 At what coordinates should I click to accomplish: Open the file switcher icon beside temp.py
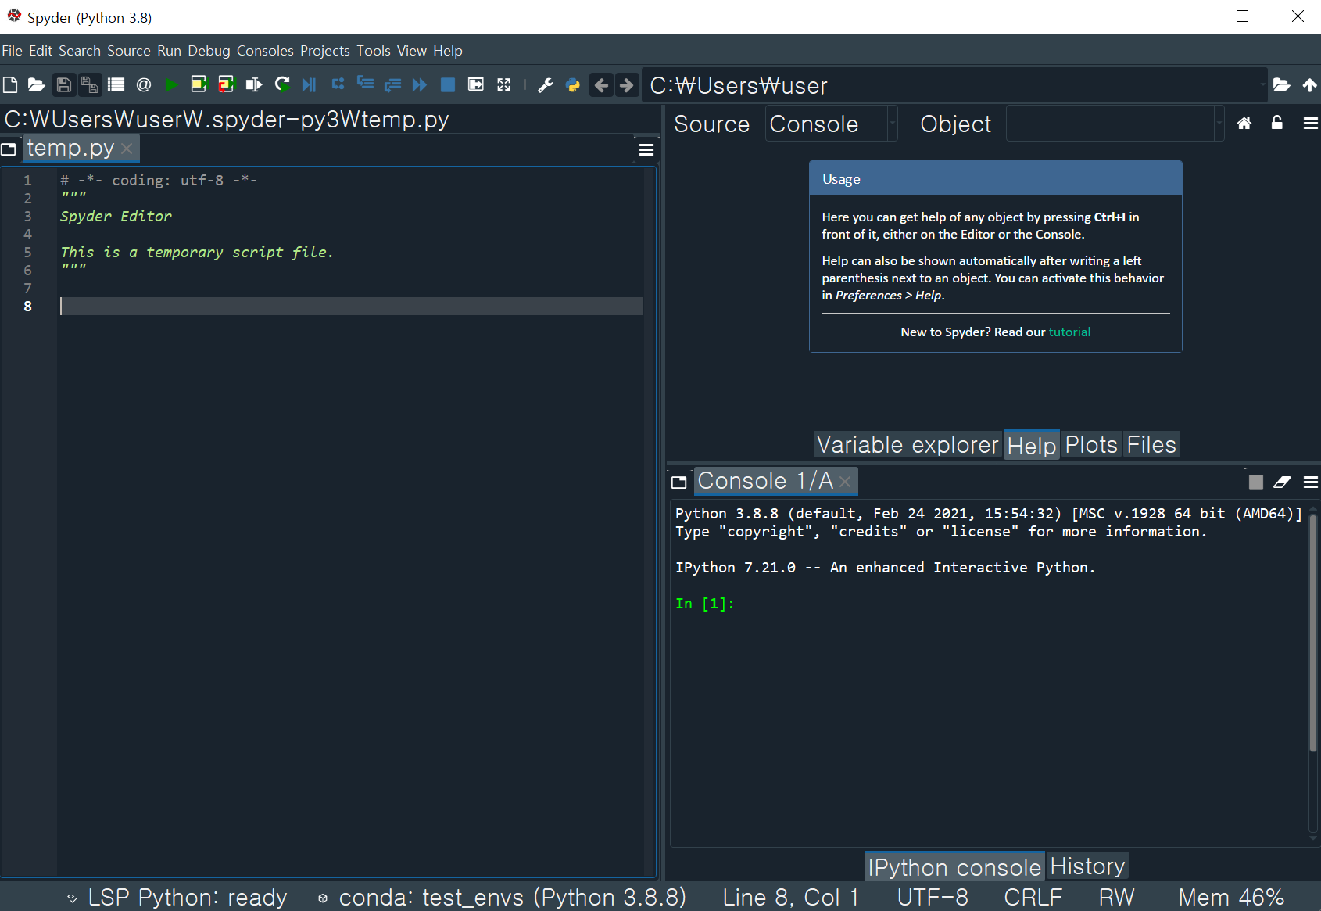(9, 149)
